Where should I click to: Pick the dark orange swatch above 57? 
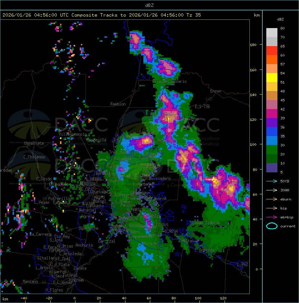[272, 59]
